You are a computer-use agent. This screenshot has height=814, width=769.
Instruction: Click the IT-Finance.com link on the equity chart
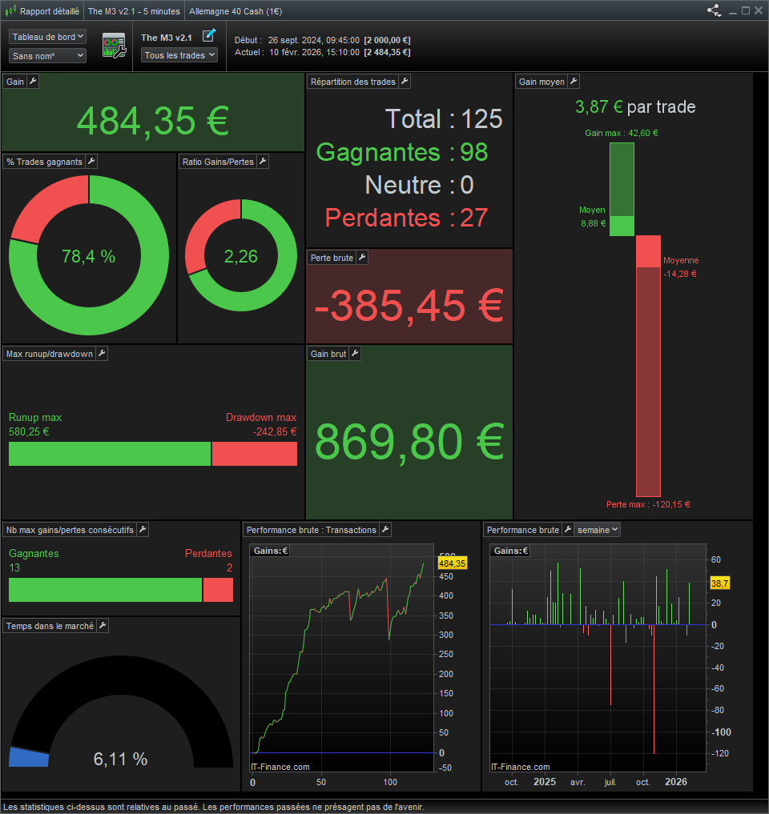point(280,766)
